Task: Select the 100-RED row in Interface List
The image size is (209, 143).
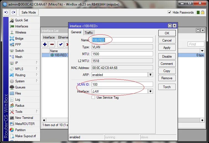Action: pos(55,55)
